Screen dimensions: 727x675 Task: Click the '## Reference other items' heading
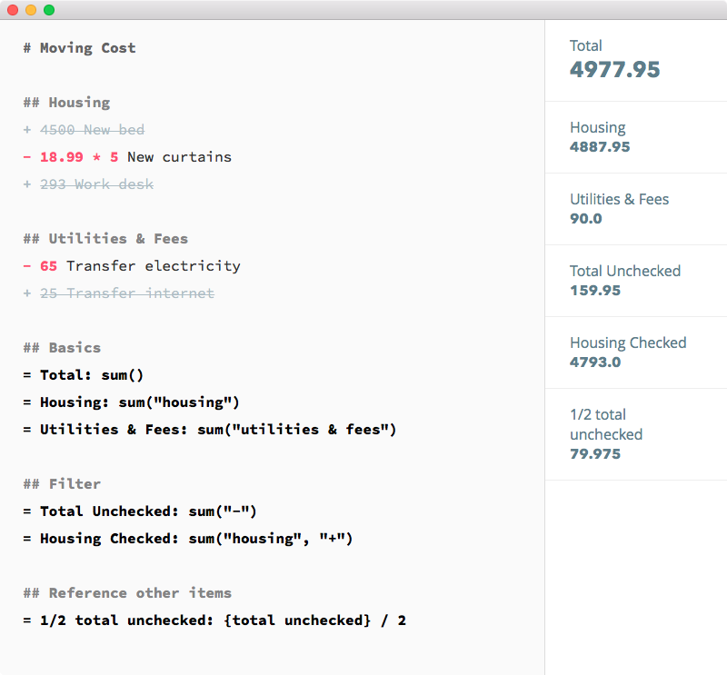(x=127, y=593)
